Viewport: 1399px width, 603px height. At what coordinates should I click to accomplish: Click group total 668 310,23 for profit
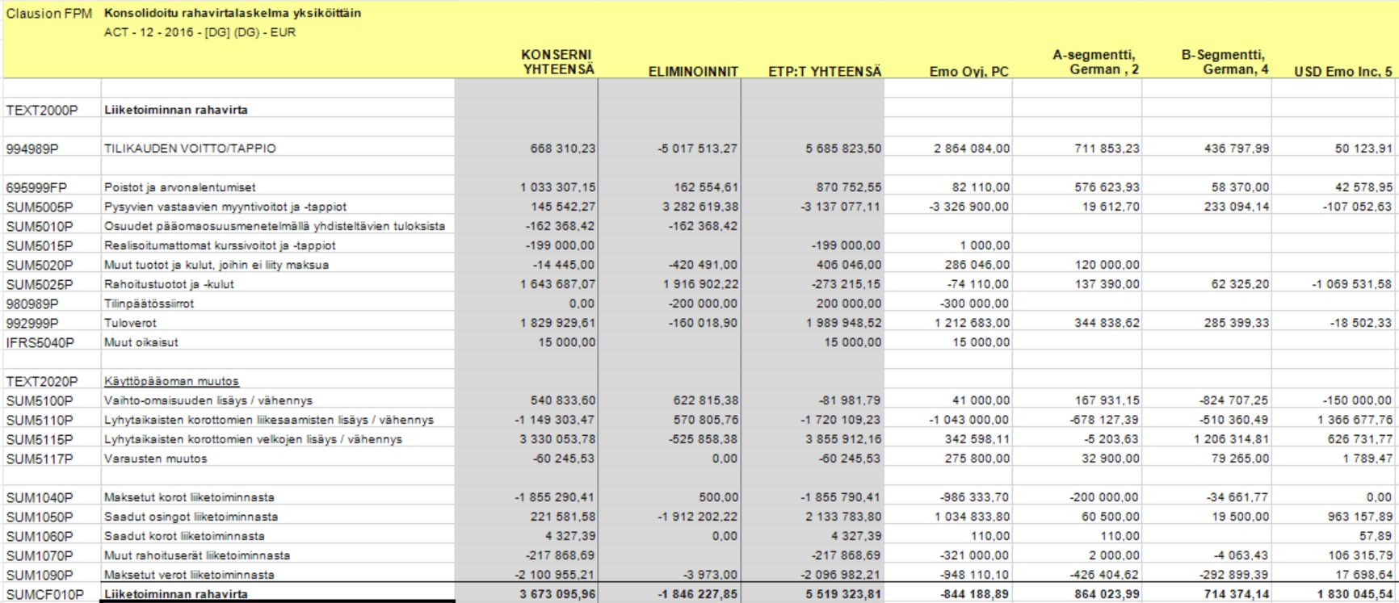tap(563, 149)
